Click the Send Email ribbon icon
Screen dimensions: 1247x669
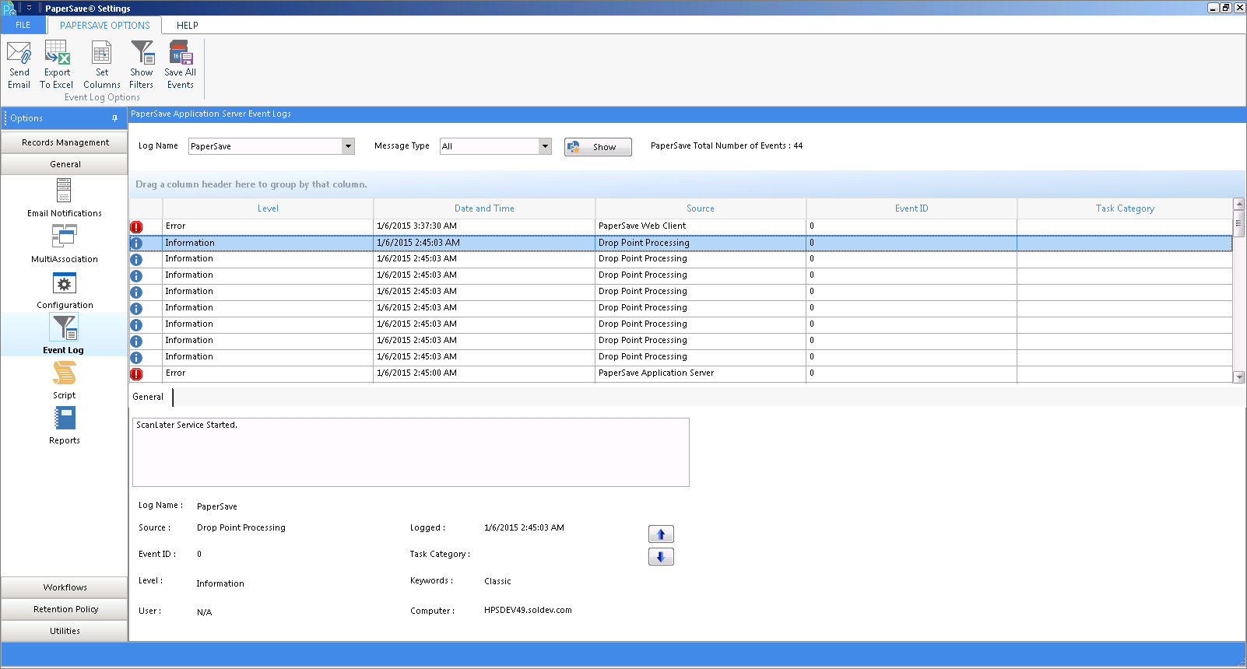pos(19,65)
